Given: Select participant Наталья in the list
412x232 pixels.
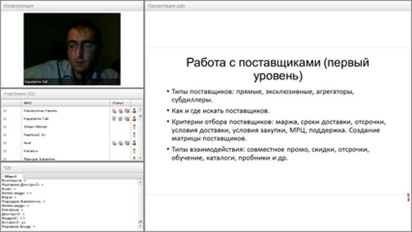Looking at the screenshot, I should tap(31, 151).
